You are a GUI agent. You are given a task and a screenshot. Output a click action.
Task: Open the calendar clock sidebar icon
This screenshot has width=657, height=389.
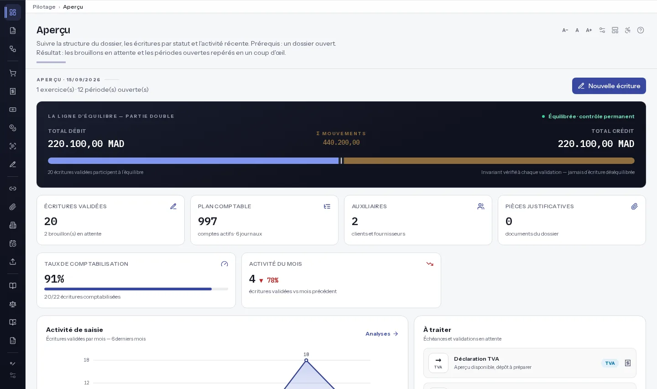[x=13, y=243]
